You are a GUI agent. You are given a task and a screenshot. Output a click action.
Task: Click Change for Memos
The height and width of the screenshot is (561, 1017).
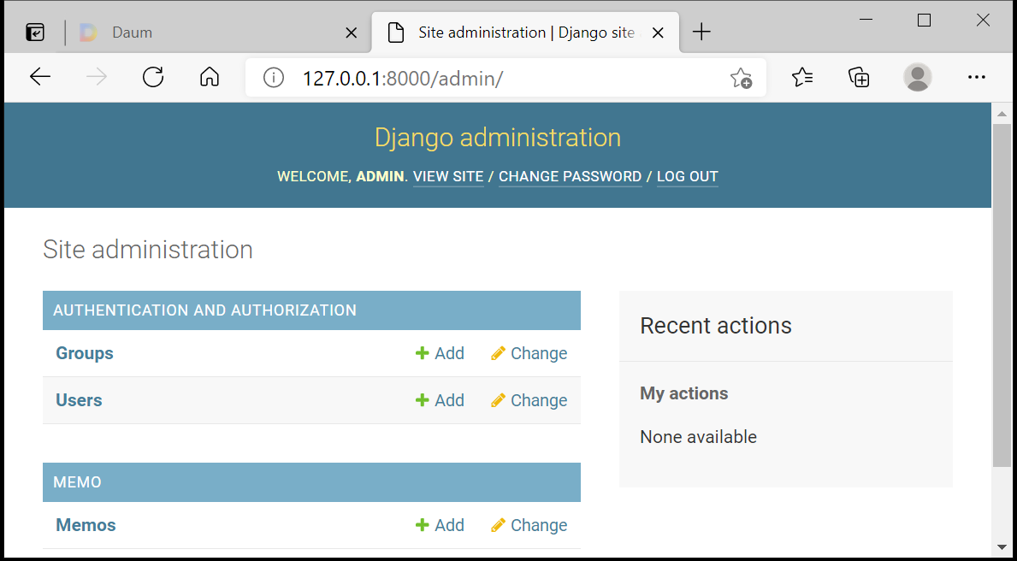pyautogui.click(x=529, y=525)
